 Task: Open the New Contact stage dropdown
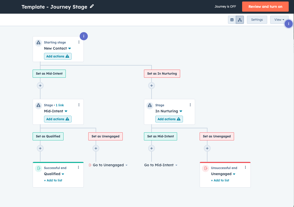pyautogui.click(x=57, y=48)
